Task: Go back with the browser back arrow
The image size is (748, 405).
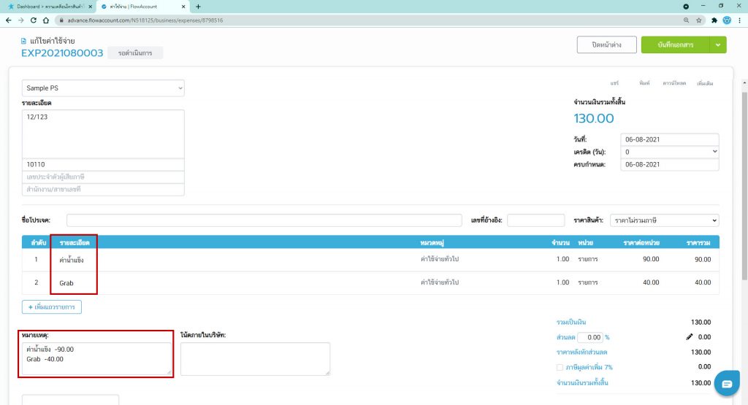Action: [8, 20]
